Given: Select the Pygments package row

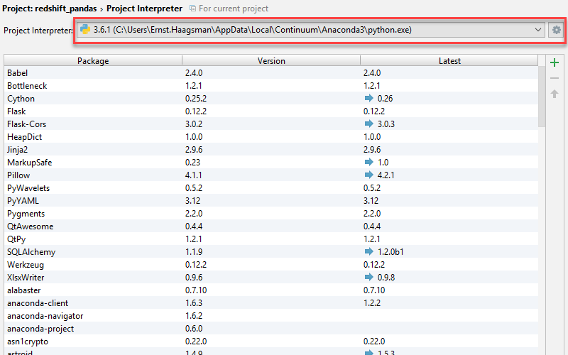Looking at the screenshot, I should tap(271, 214).
